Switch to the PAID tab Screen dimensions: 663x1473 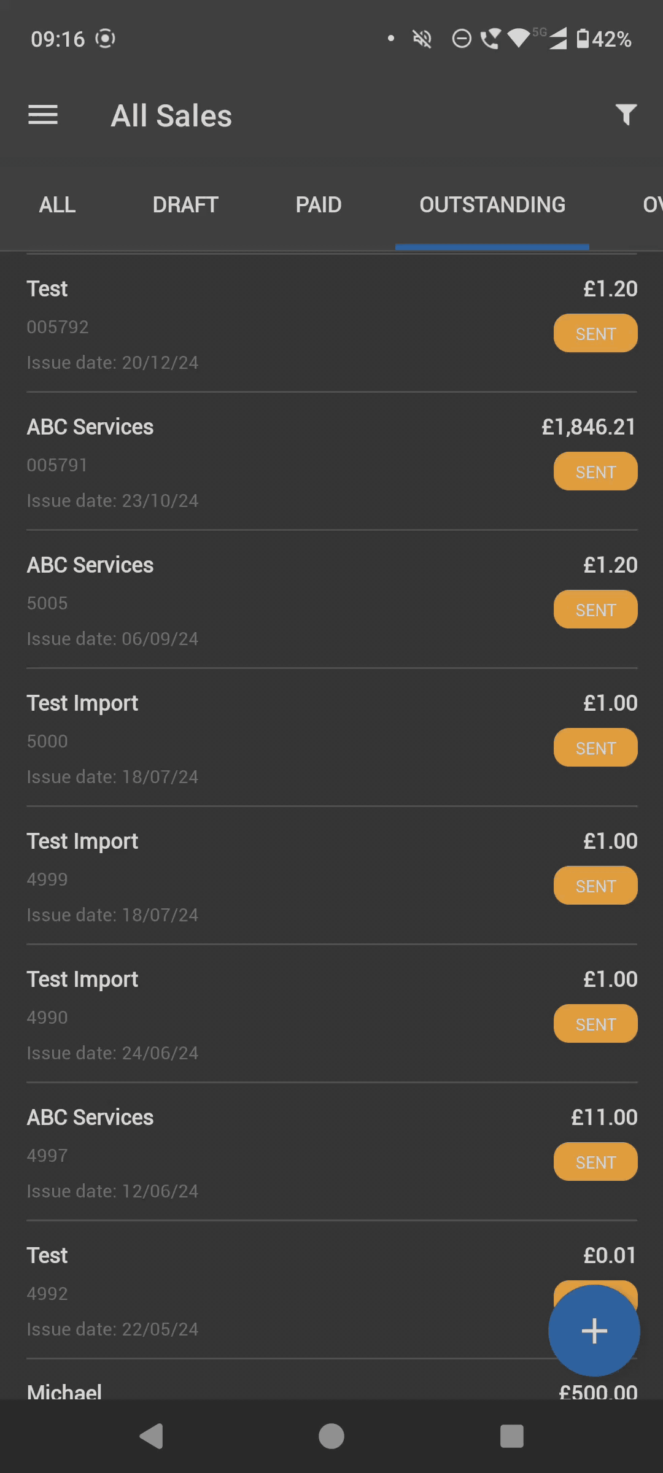[319, 204]
